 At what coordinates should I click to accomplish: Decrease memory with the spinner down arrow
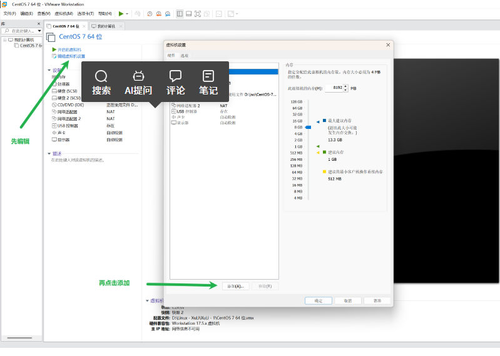pyautogui.click(x=345, y=90)
